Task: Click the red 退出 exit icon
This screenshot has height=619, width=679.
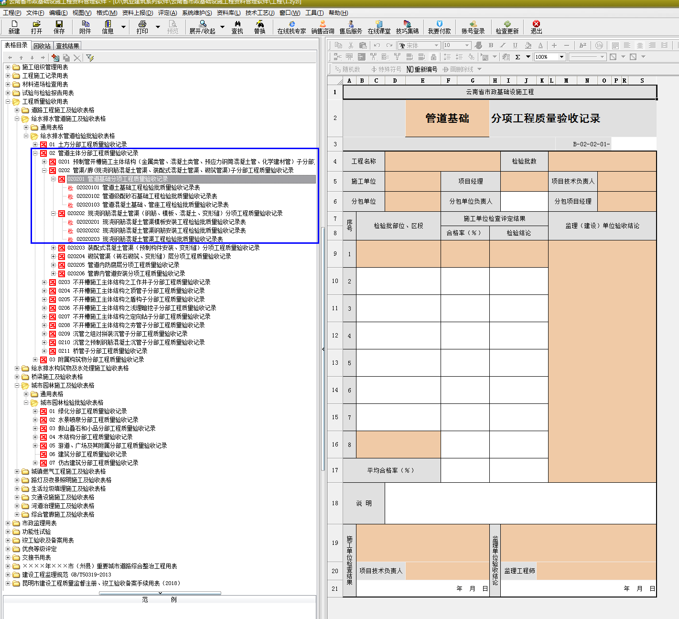Action: (x=537, y=27)
